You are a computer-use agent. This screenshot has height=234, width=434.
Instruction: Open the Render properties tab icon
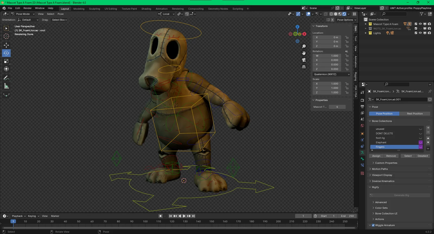click(x=362, y=100)
